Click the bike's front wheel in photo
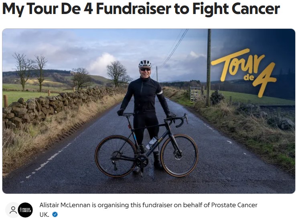Viewport: 298px width, 220px height. click(179, 155)
